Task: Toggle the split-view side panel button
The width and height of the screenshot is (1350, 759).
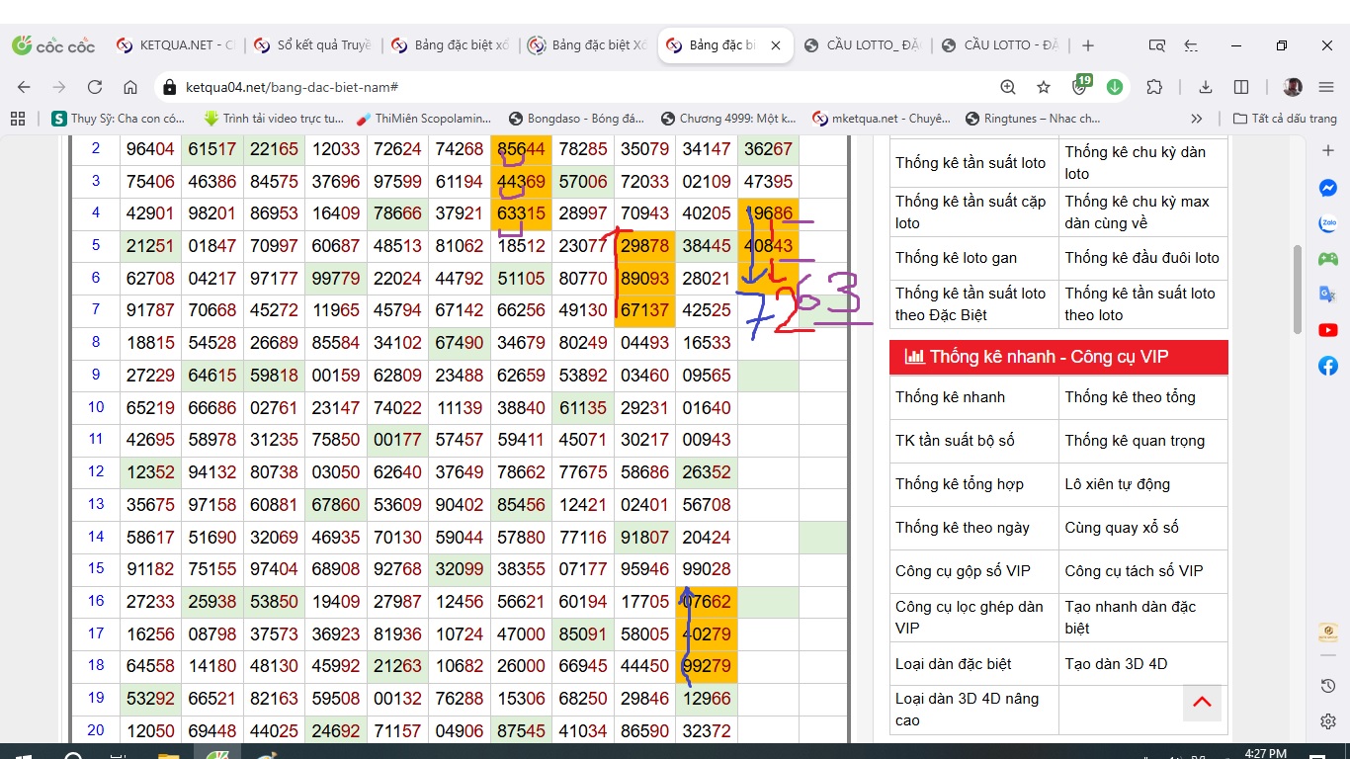Action: pyautogui.click(x=1241, y=87)
